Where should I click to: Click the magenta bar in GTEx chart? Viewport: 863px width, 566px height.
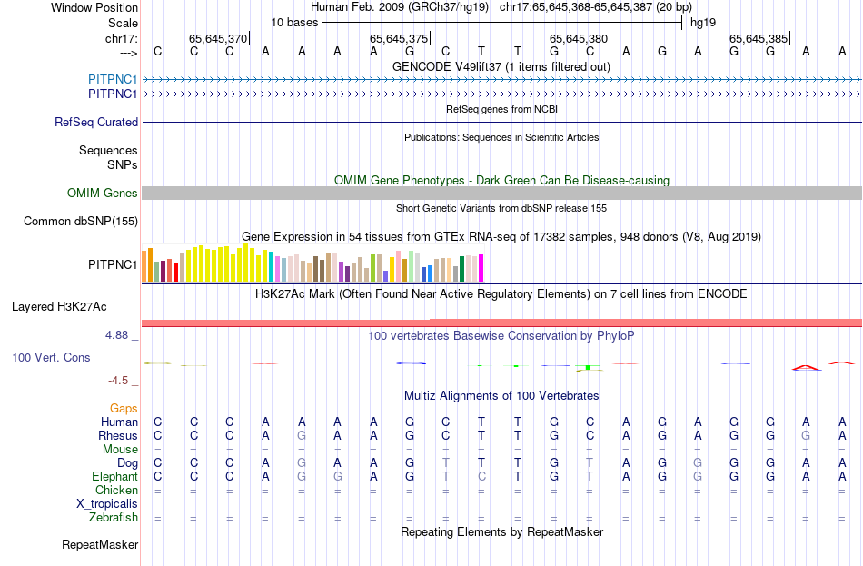481,268
